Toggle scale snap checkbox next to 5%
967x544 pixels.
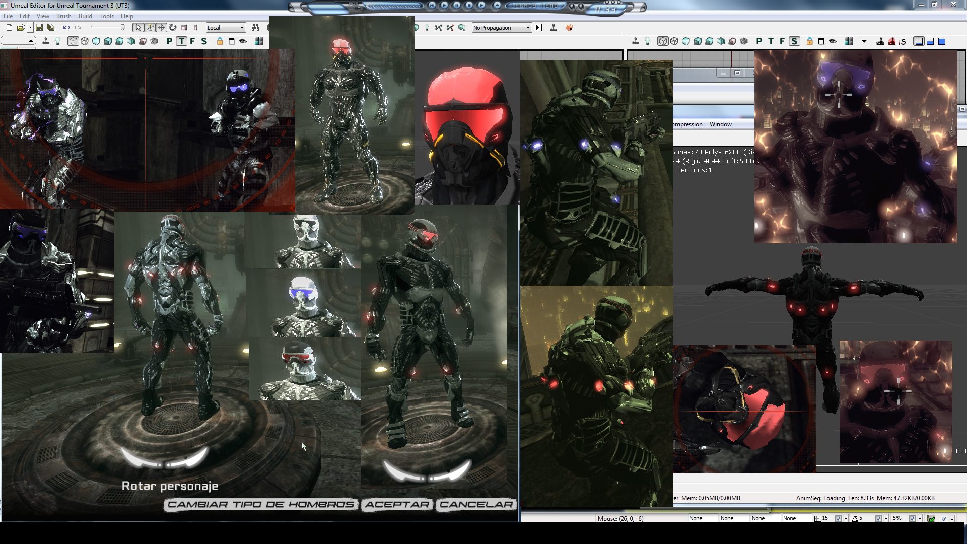[x=912, y=518]
